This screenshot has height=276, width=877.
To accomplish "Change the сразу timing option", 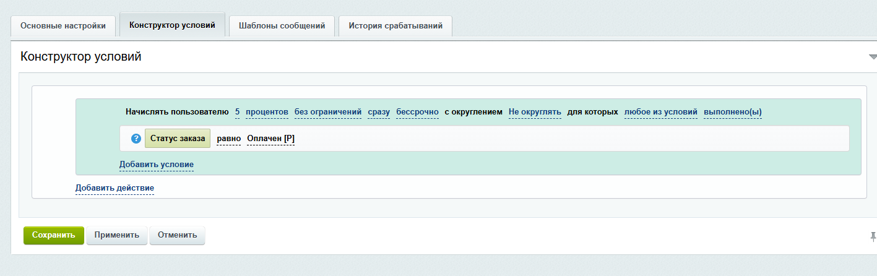I will coord(379,112).
